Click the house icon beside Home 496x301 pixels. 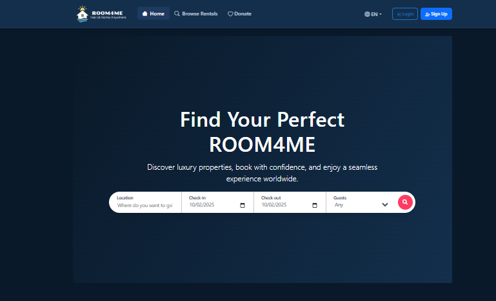[x=145, y=14]
